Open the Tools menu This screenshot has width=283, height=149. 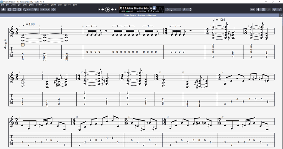(47, 5)
